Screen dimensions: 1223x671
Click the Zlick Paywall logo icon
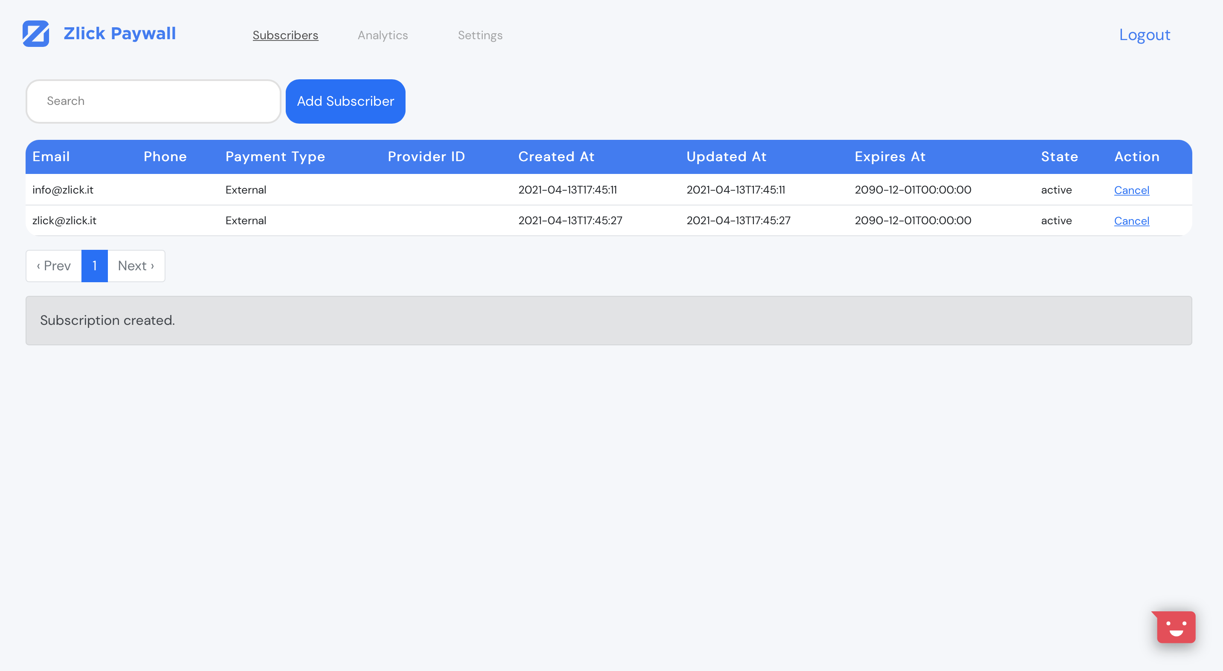(36, 34)
